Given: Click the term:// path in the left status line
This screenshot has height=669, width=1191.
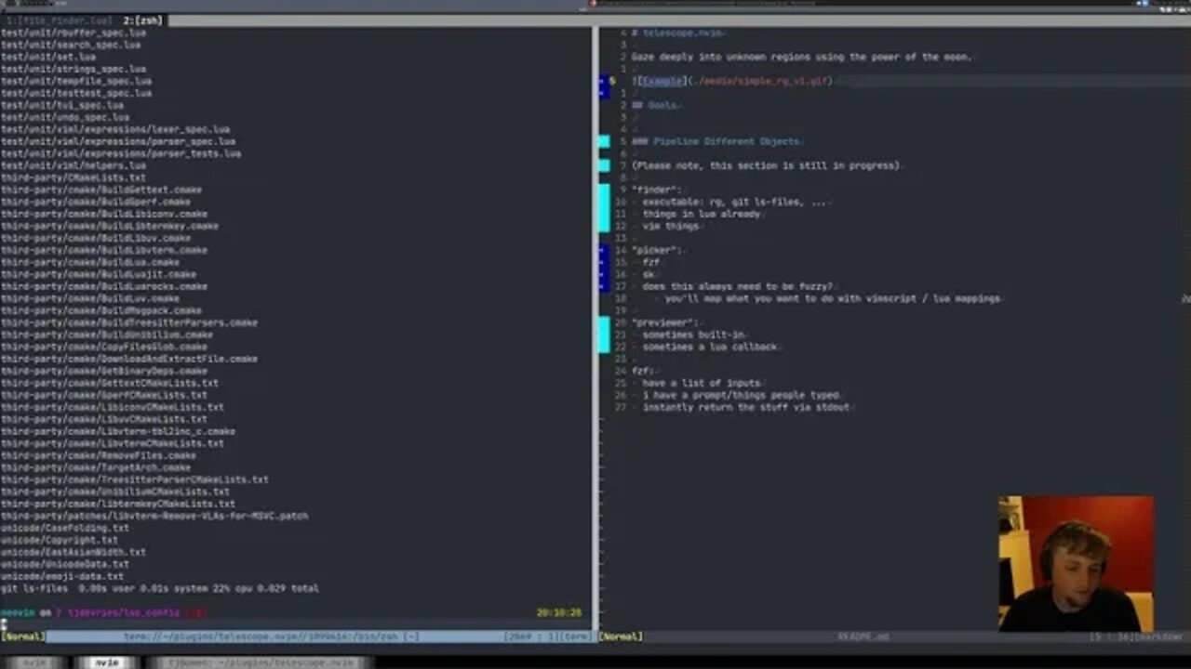Looking at the screenshot, I should pos(272,636).
